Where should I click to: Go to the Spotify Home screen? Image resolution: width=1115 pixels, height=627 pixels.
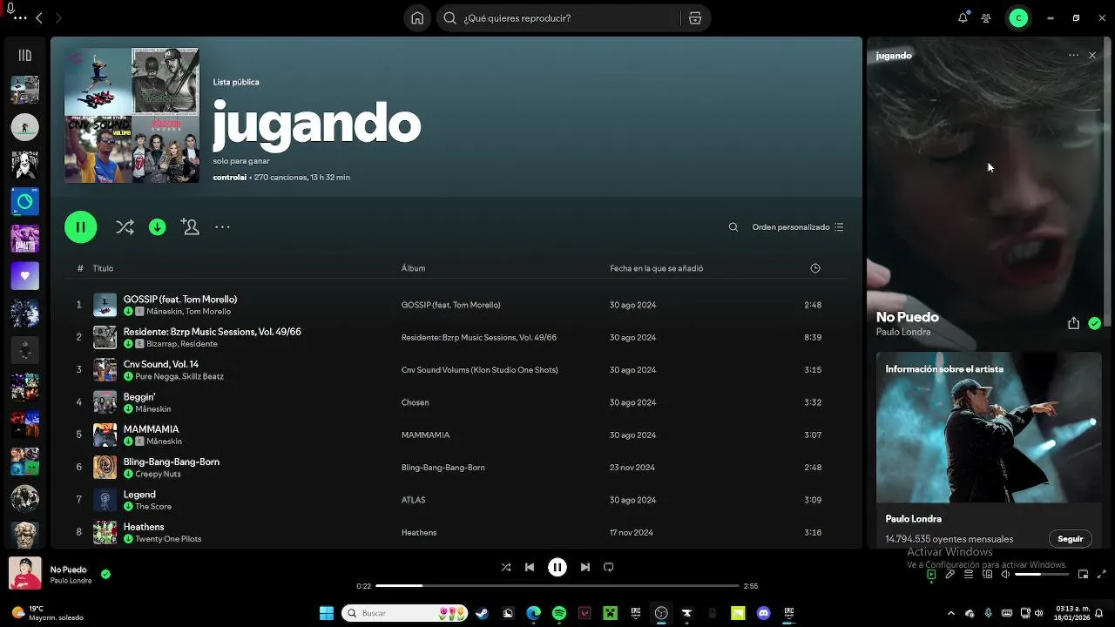point(417,18)
